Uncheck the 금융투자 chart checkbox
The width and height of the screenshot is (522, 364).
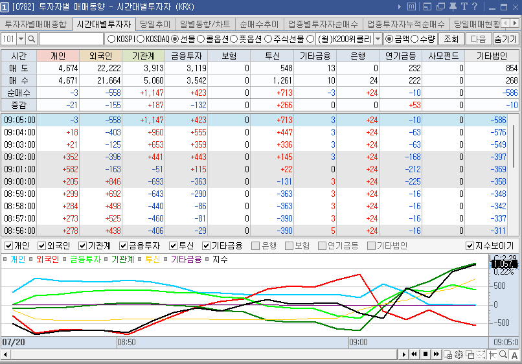123,245
